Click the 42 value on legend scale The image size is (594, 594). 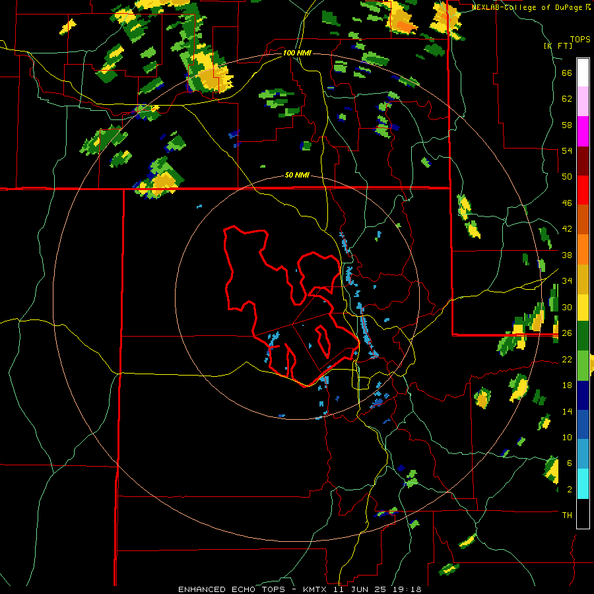click(567, 229)
